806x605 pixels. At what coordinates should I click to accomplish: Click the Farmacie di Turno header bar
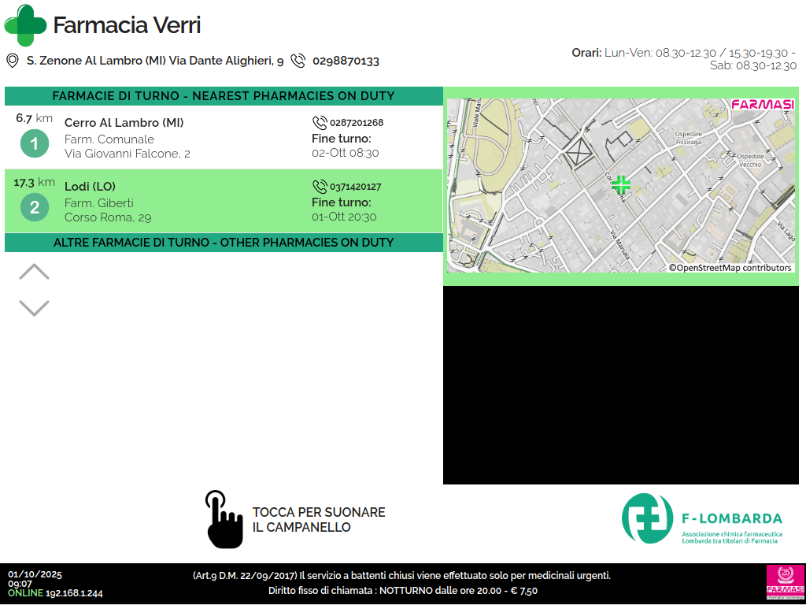[x=224, y=96]
